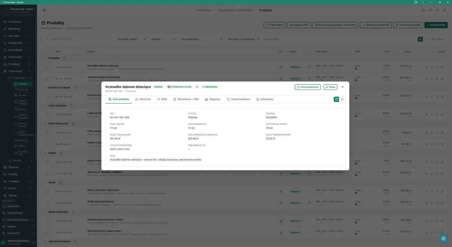This screenshot has width=452, height=247.
Task: Open the Magazyny tab
Action: click(x=213, y=99)
